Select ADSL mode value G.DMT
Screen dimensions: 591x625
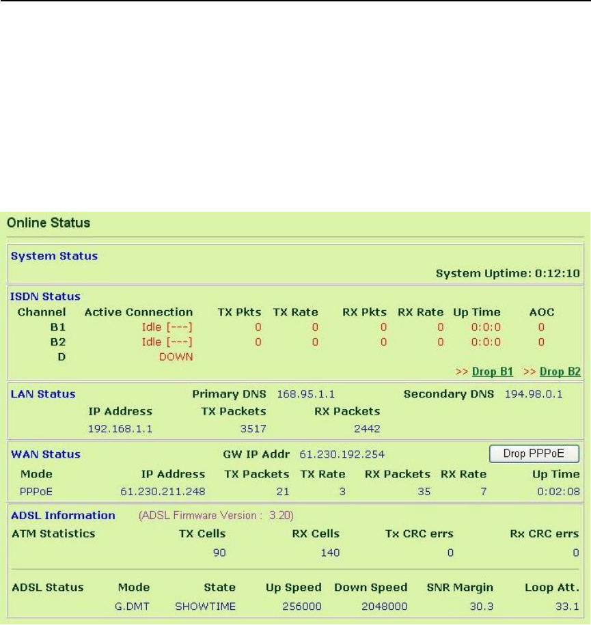pos(132,607)
